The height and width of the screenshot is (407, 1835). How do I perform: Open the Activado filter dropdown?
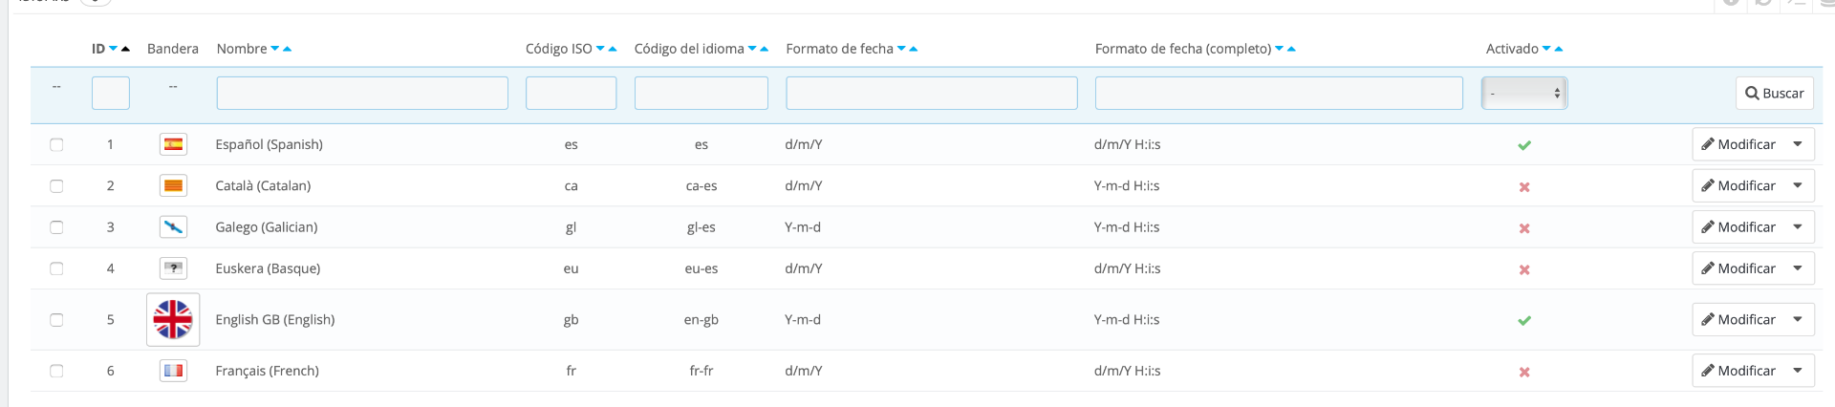1524,93
